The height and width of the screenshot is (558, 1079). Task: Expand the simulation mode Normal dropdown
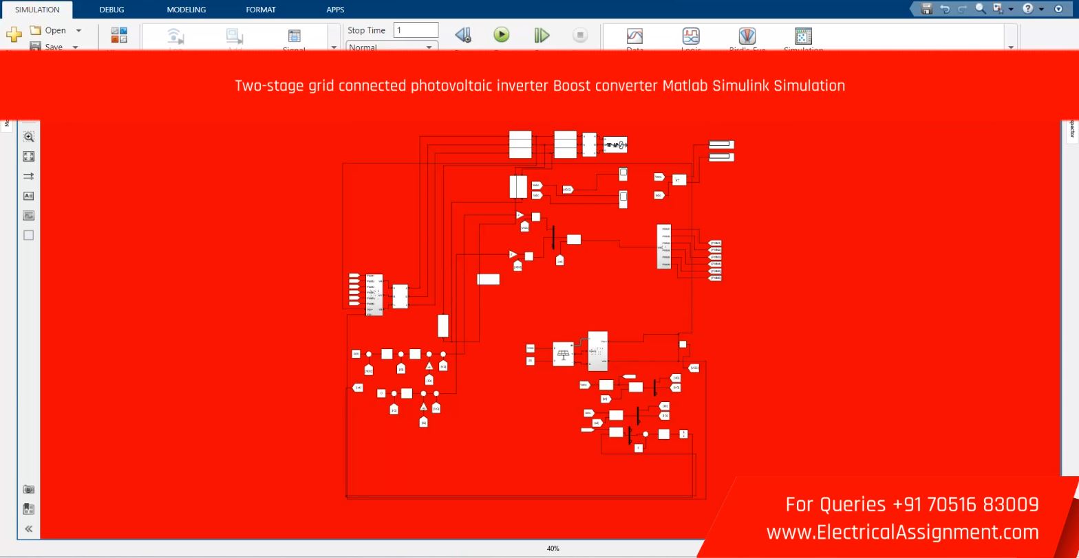(429, 47)
